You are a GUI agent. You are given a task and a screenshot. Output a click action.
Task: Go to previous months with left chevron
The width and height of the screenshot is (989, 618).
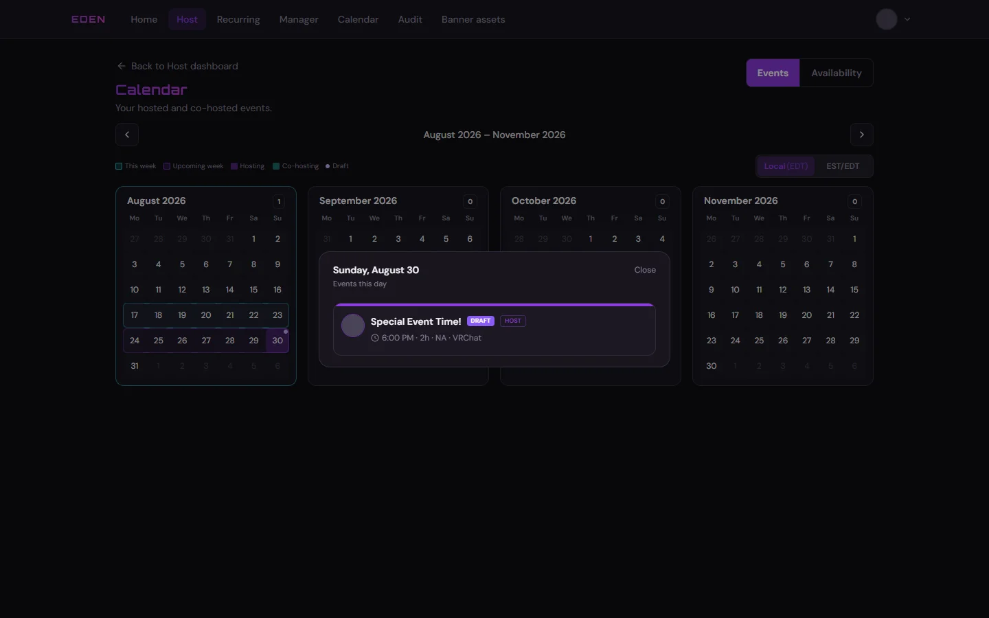pos(127,135)
